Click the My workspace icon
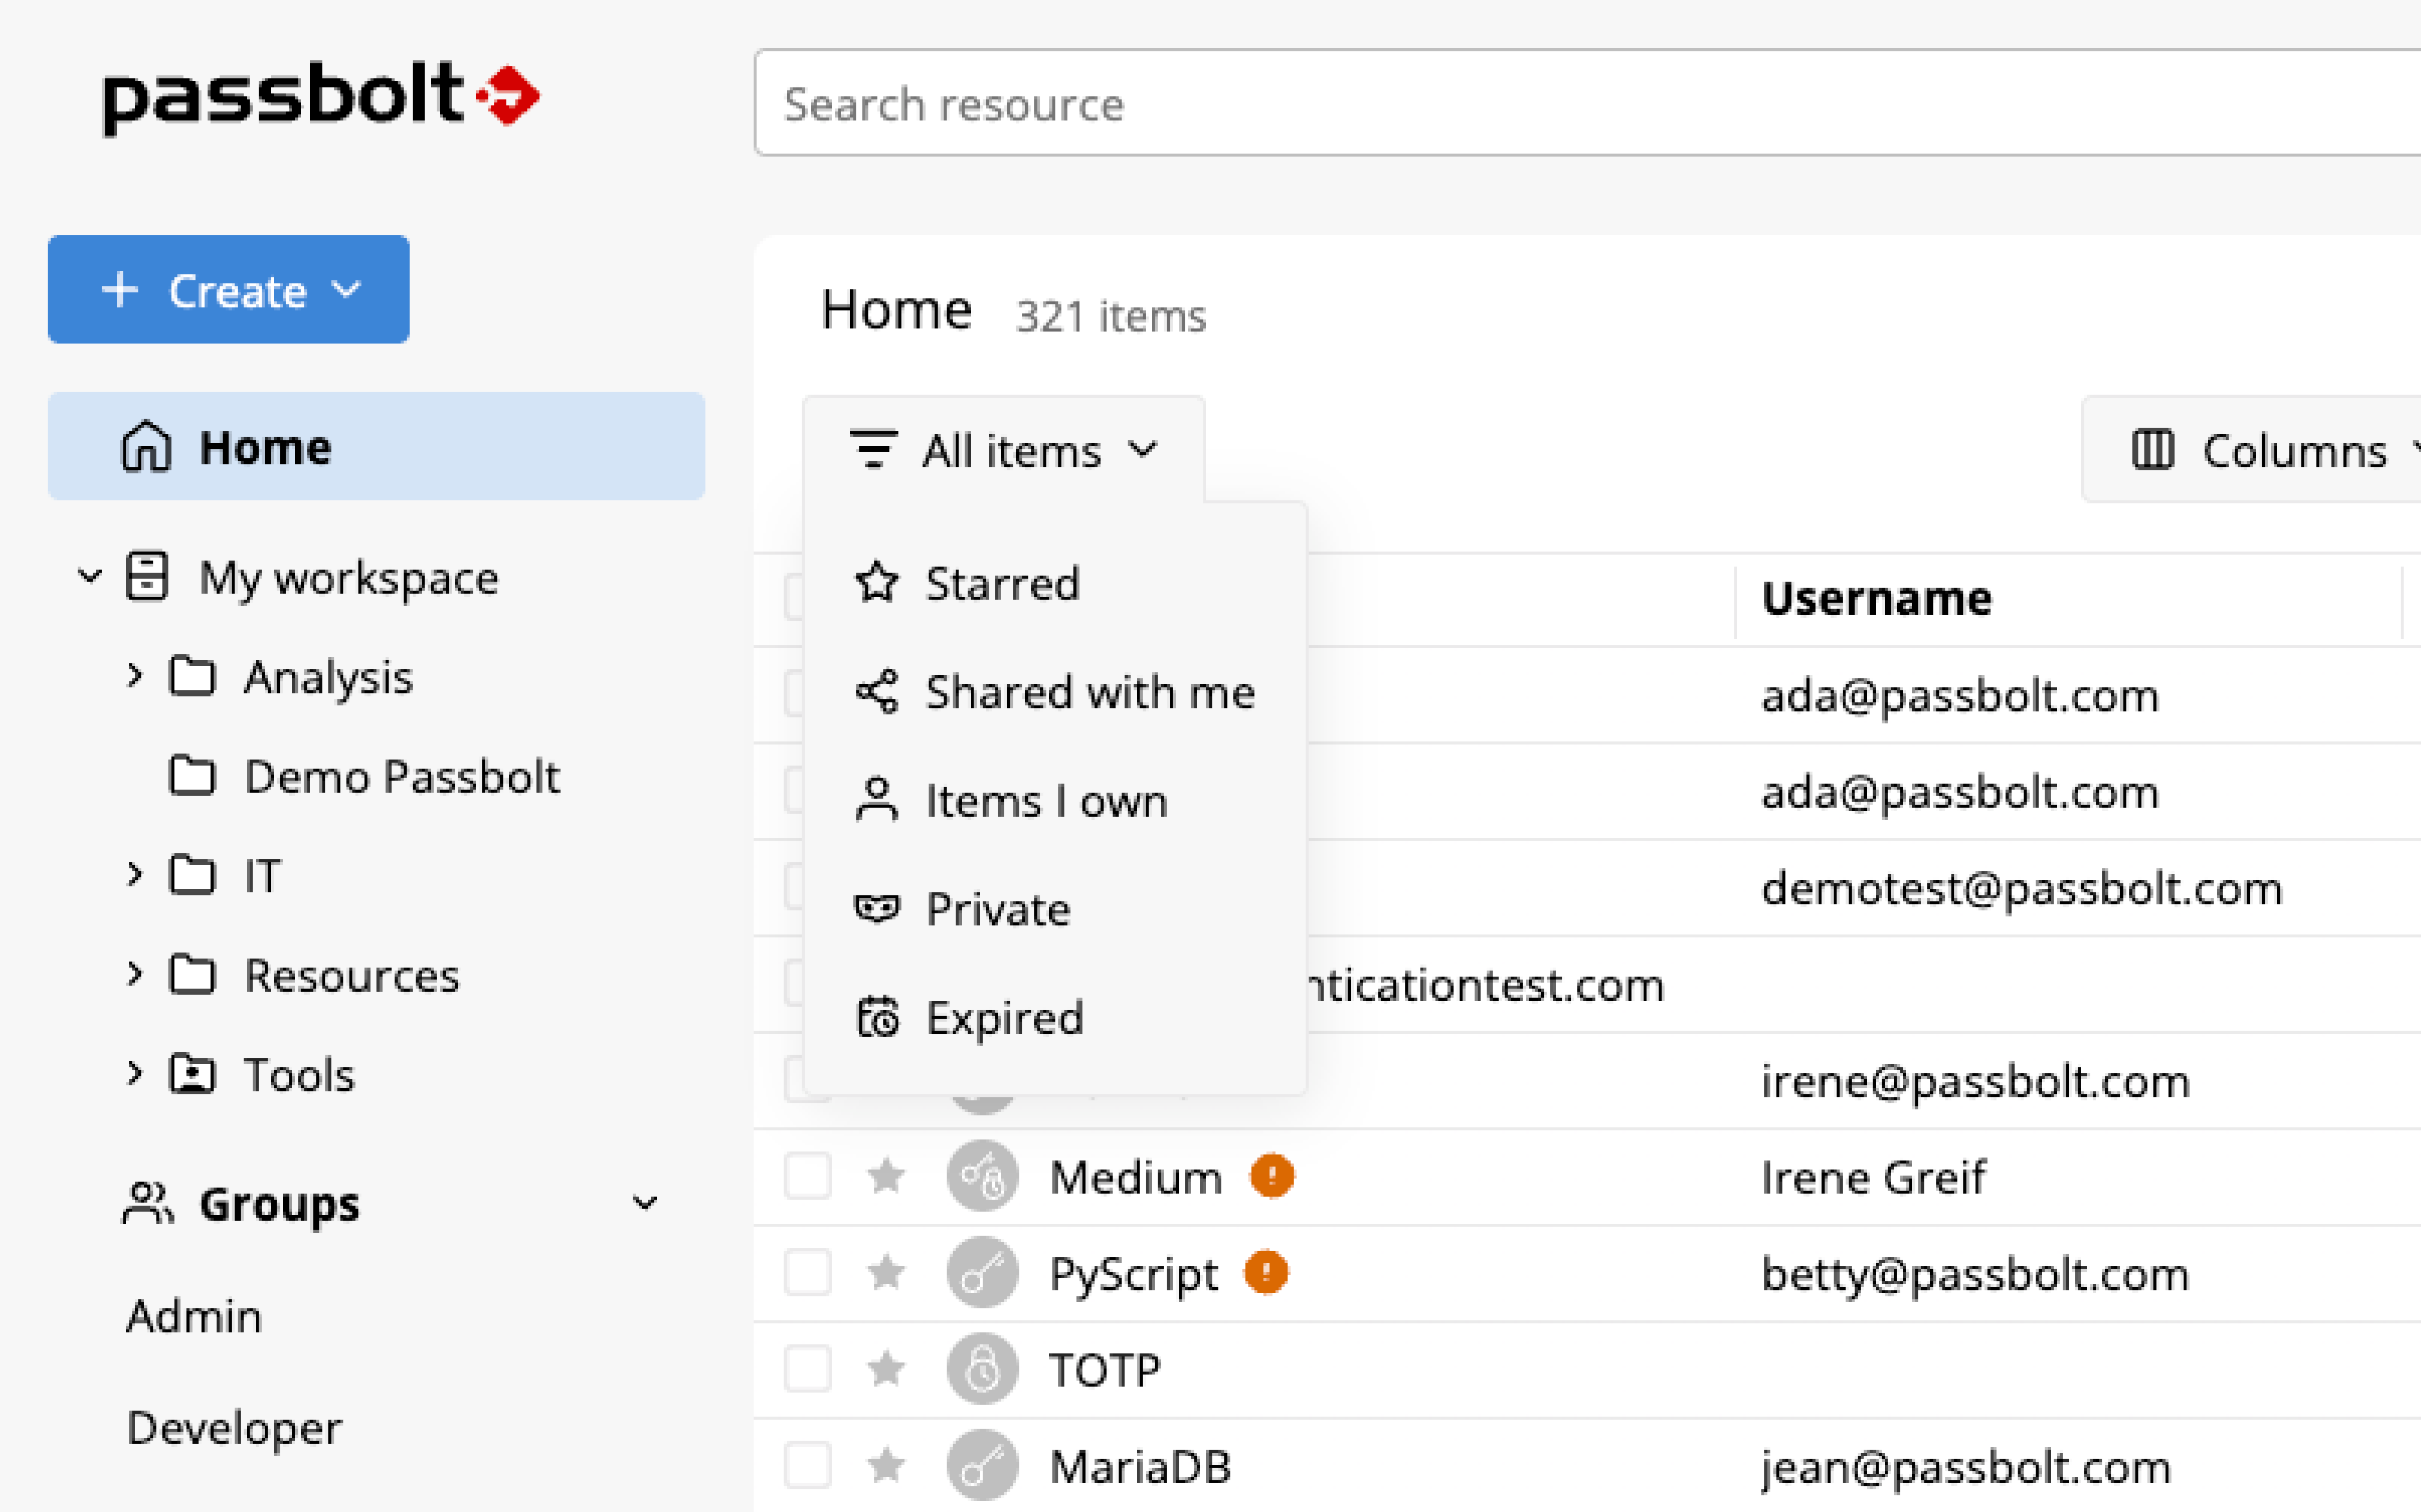Image resolution: width=2421 pixels, height=1512 pixels. pyautogui.click(x=146, y=577)
